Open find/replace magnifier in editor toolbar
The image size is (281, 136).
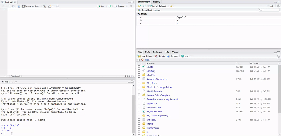[x=44, y=6]
